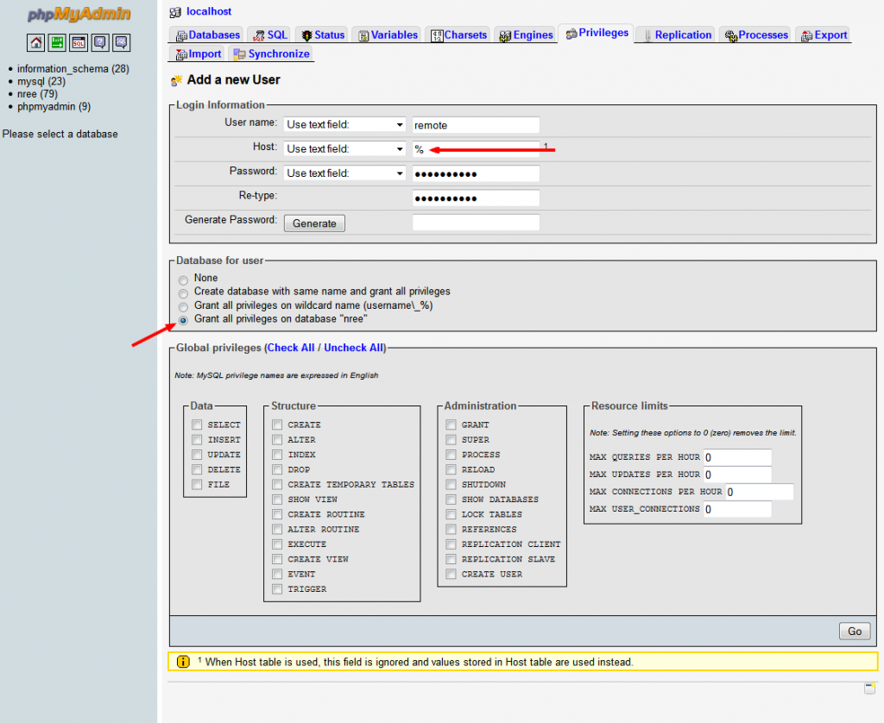Check the GRANT administration privilege
The image size is (884, 723).
pos(451,424)
